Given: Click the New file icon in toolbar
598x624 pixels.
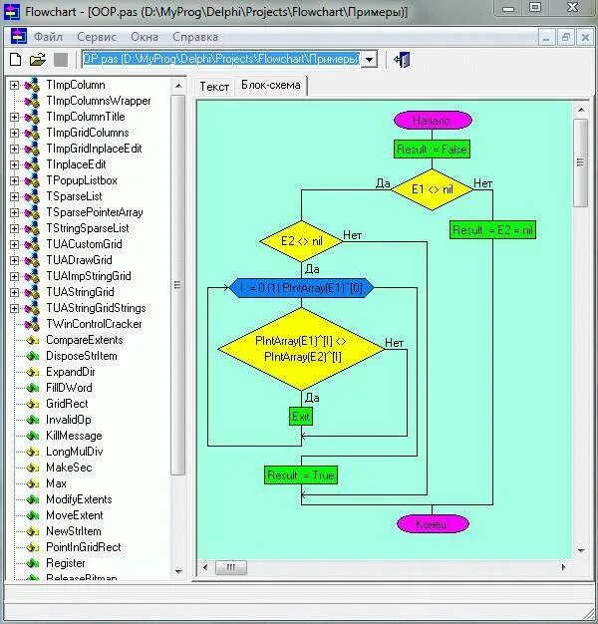Looking at the screenshot, I should coord(15,60).
